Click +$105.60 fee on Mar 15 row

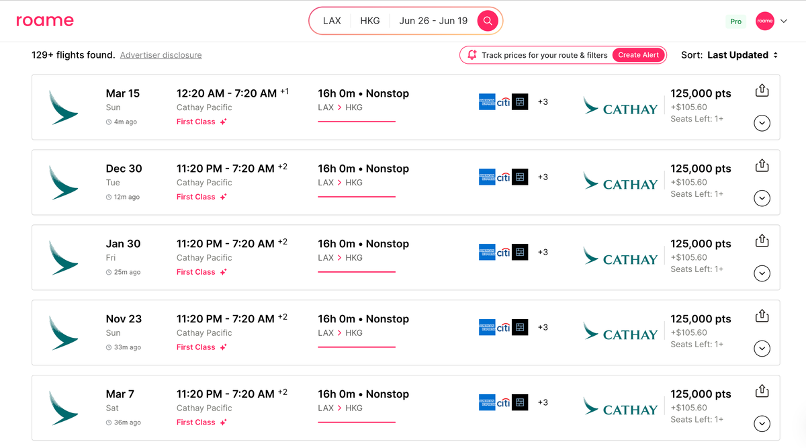point(688,107)
